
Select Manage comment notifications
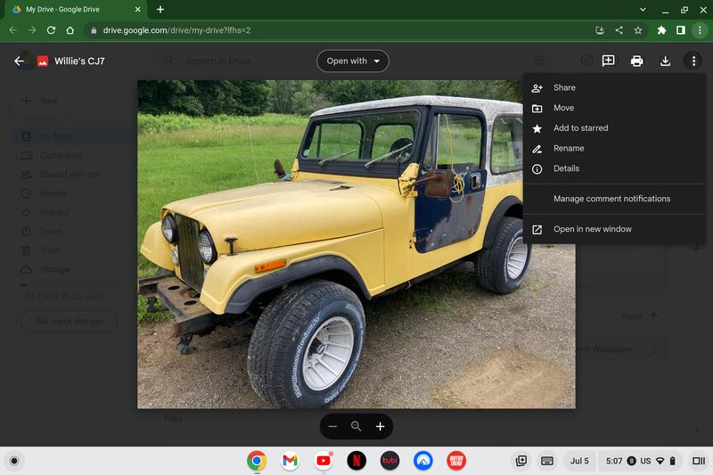611,199
